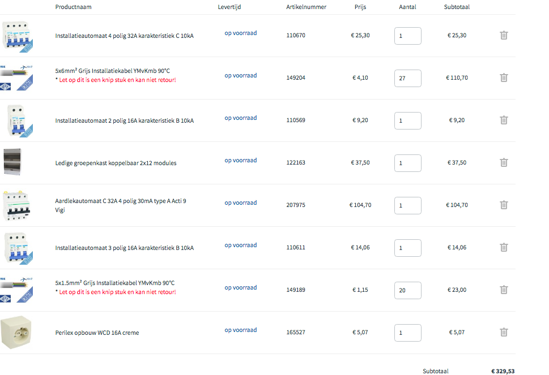This screenshot has width=549, height=375.
Task: Delete the Ledige groepenkast koppelbaar item
Action: 504,162
